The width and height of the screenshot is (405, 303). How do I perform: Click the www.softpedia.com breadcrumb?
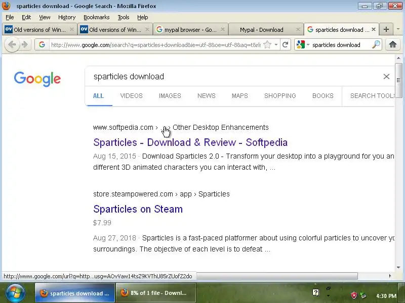point(123,127)
